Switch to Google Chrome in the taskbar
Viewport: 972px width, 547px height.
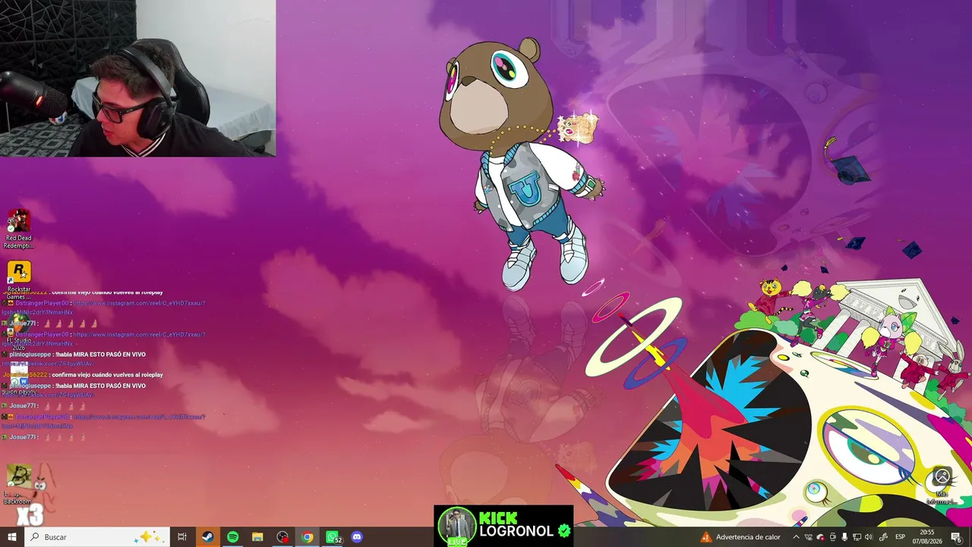coord(308,537)
